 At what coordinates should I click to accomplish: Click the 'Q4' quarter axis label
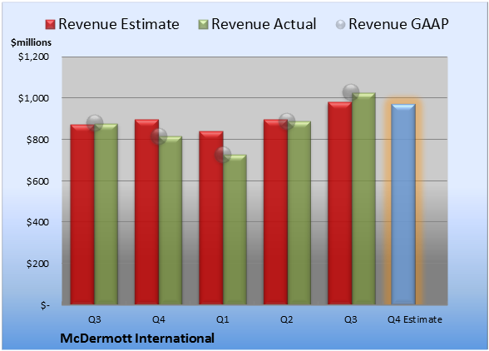pos(158,319)
